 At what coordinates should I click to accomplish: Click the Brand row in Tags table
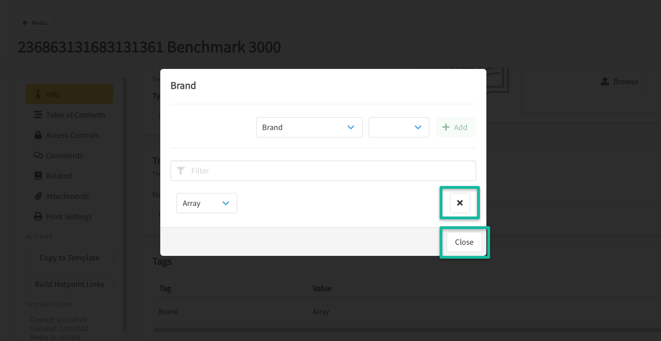pyautogui.click(x=168, y=311)
